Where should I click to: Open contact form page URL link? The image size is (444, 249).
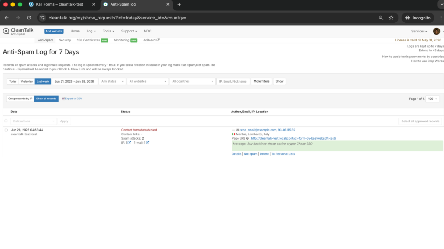tap(294, 138)
